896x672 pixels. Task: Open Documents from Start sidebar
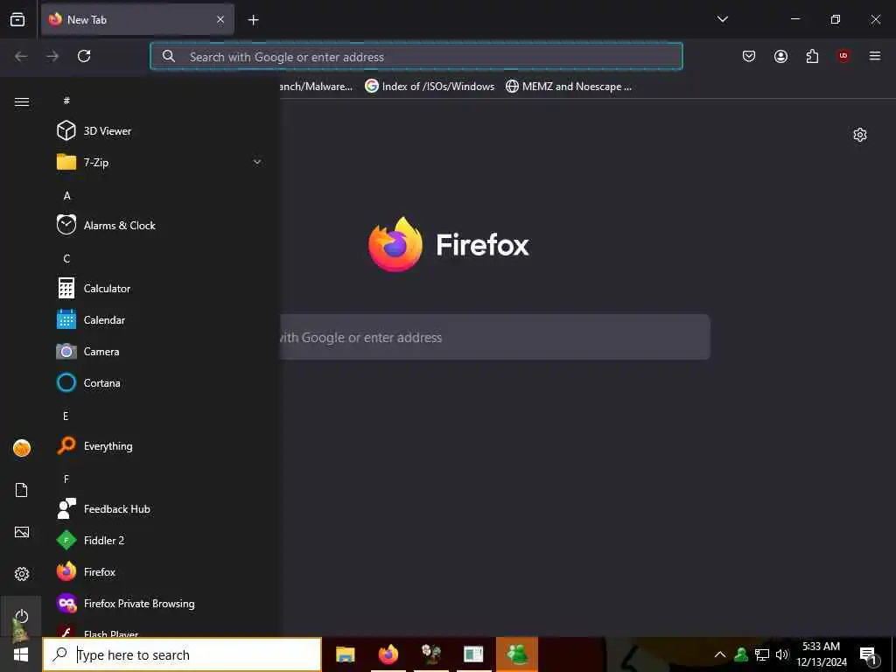click(22, 490)
